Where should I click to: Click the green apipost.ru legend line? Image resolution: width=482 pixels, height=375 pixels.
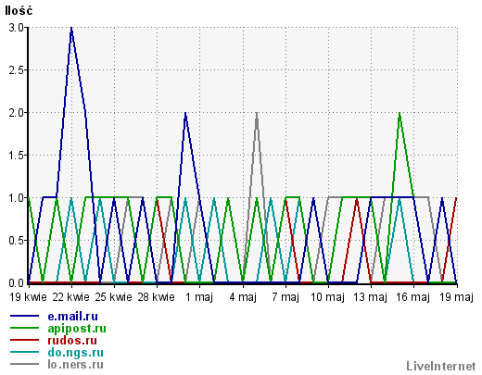point(25,328)
